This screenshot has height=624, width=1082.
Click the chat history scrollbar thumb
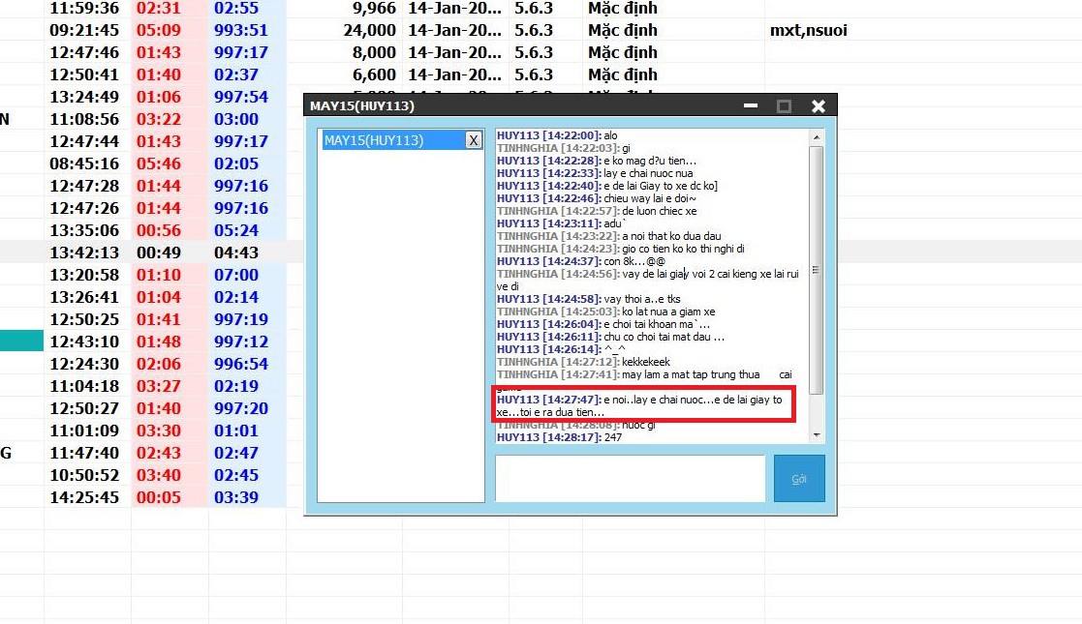817,270
